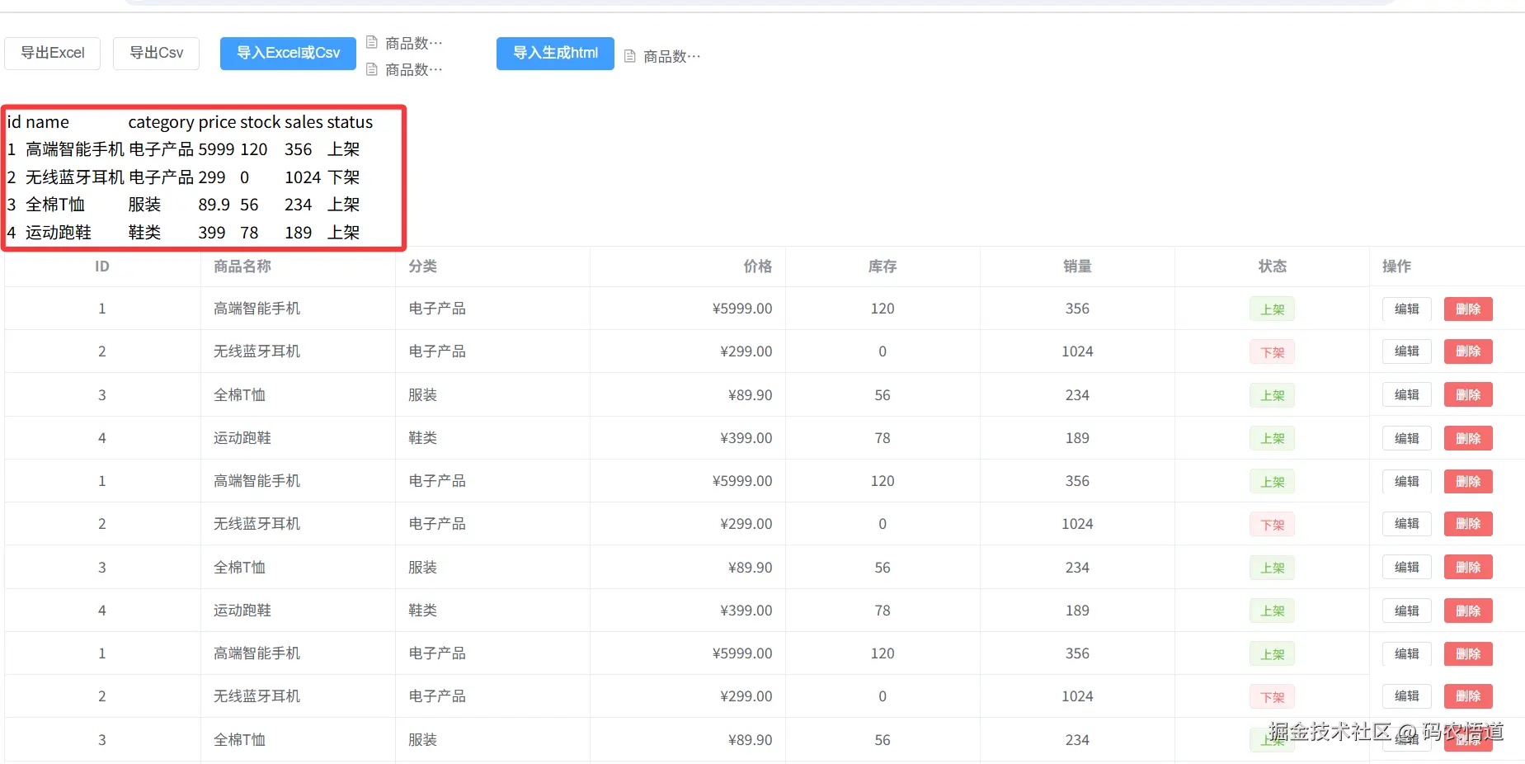
Task: Edit the third 高端智能手机 row
Action: tap(1407, 653)
